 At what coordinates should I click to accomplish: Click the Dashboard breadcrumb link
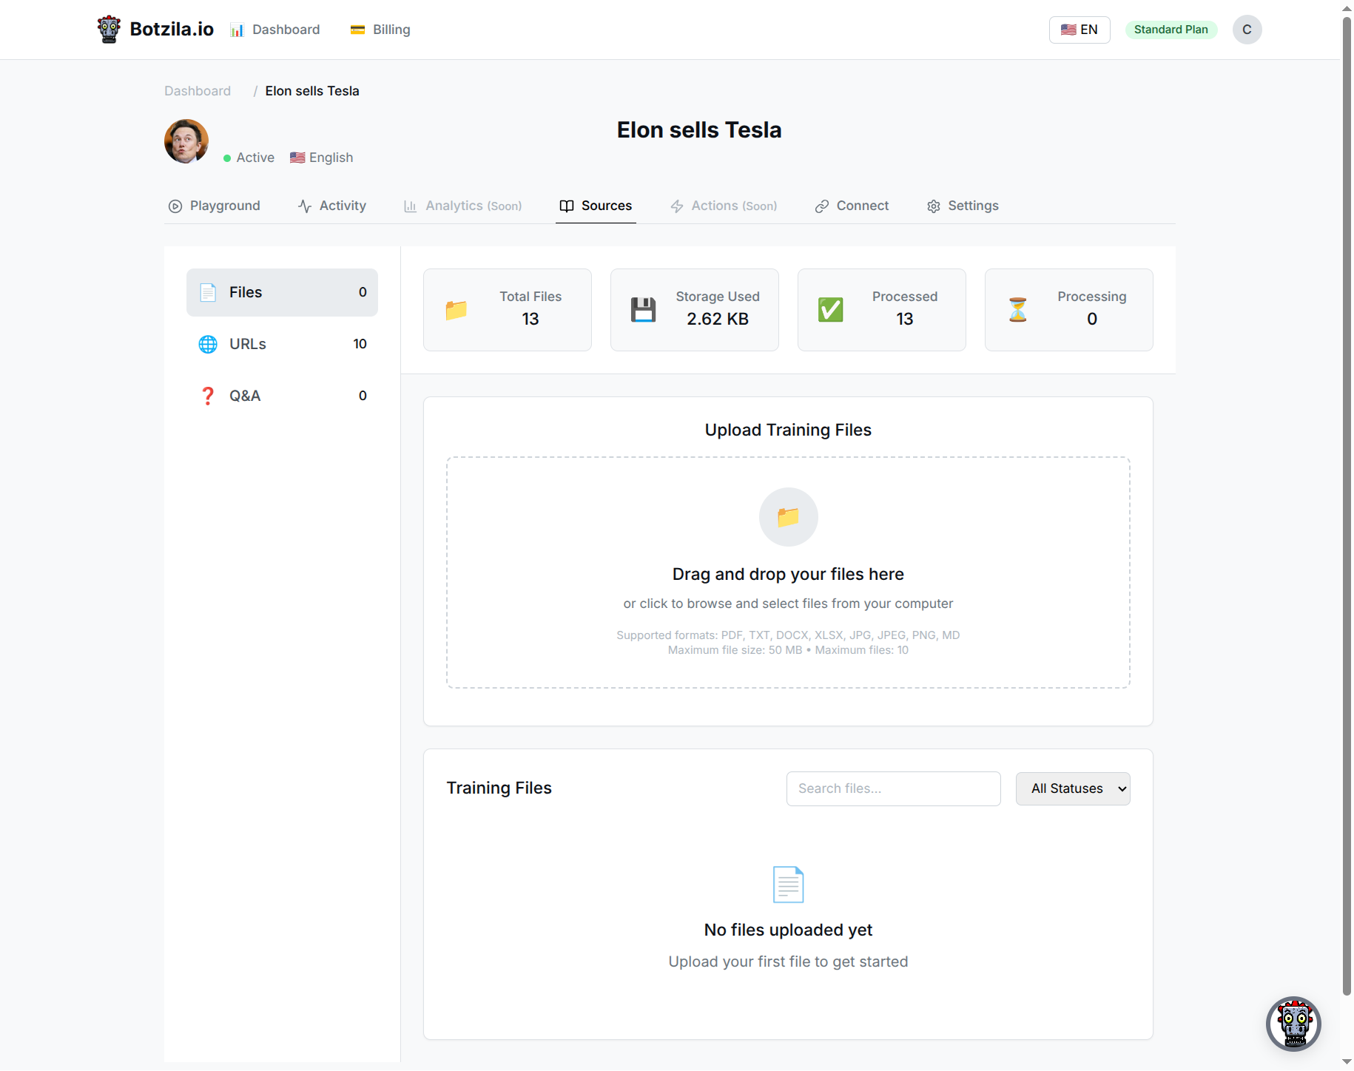click(198, 91)
